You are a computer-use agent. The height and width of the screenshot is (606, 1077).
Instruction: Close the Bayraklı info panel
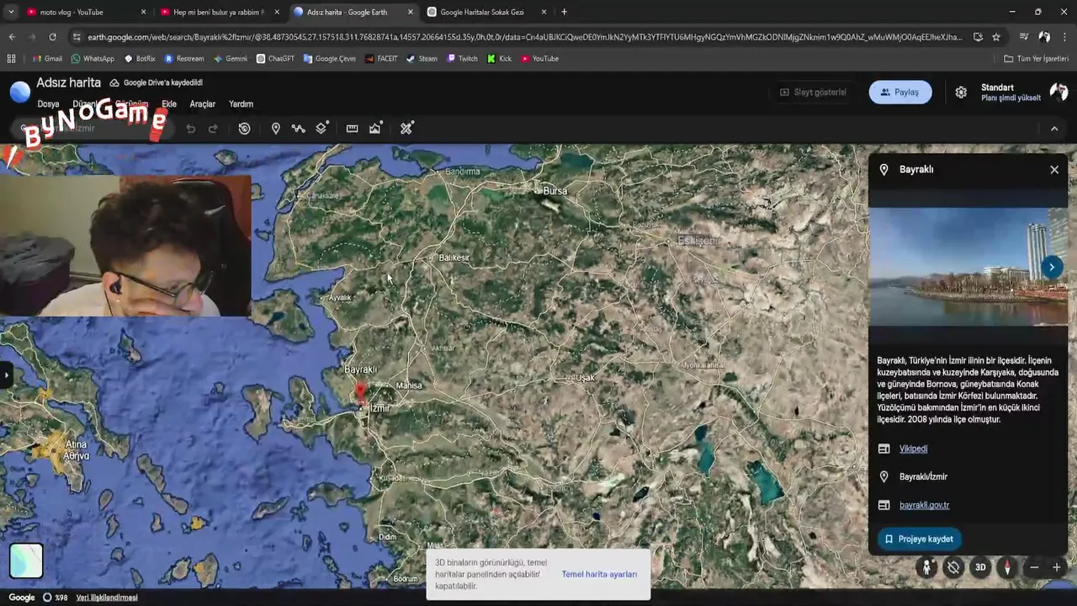(1054, 170)
